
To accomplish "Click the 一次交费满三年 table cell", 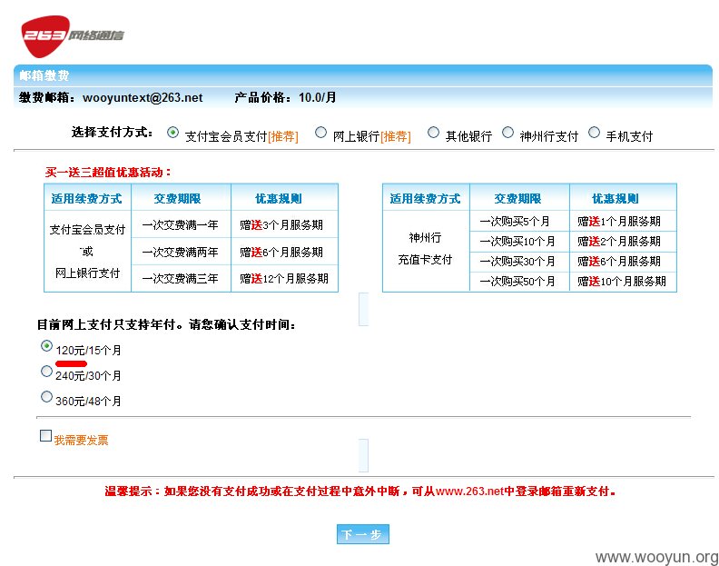I will [182, 278].
